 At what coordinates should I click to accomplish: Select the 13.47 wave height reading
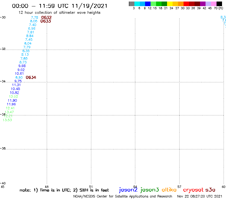click(x=9, y=112)
